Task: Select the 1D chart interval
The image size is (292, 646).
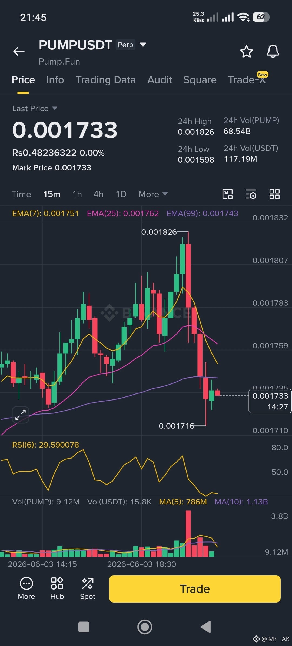Action: pos(121,194)
